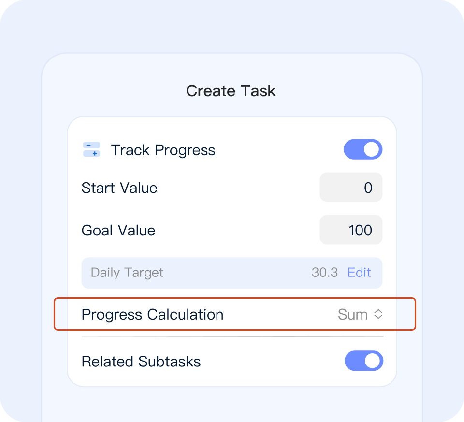Click the Related Subtasks label
The width and height of the screenshot is (464, 422).
point(141,362)
